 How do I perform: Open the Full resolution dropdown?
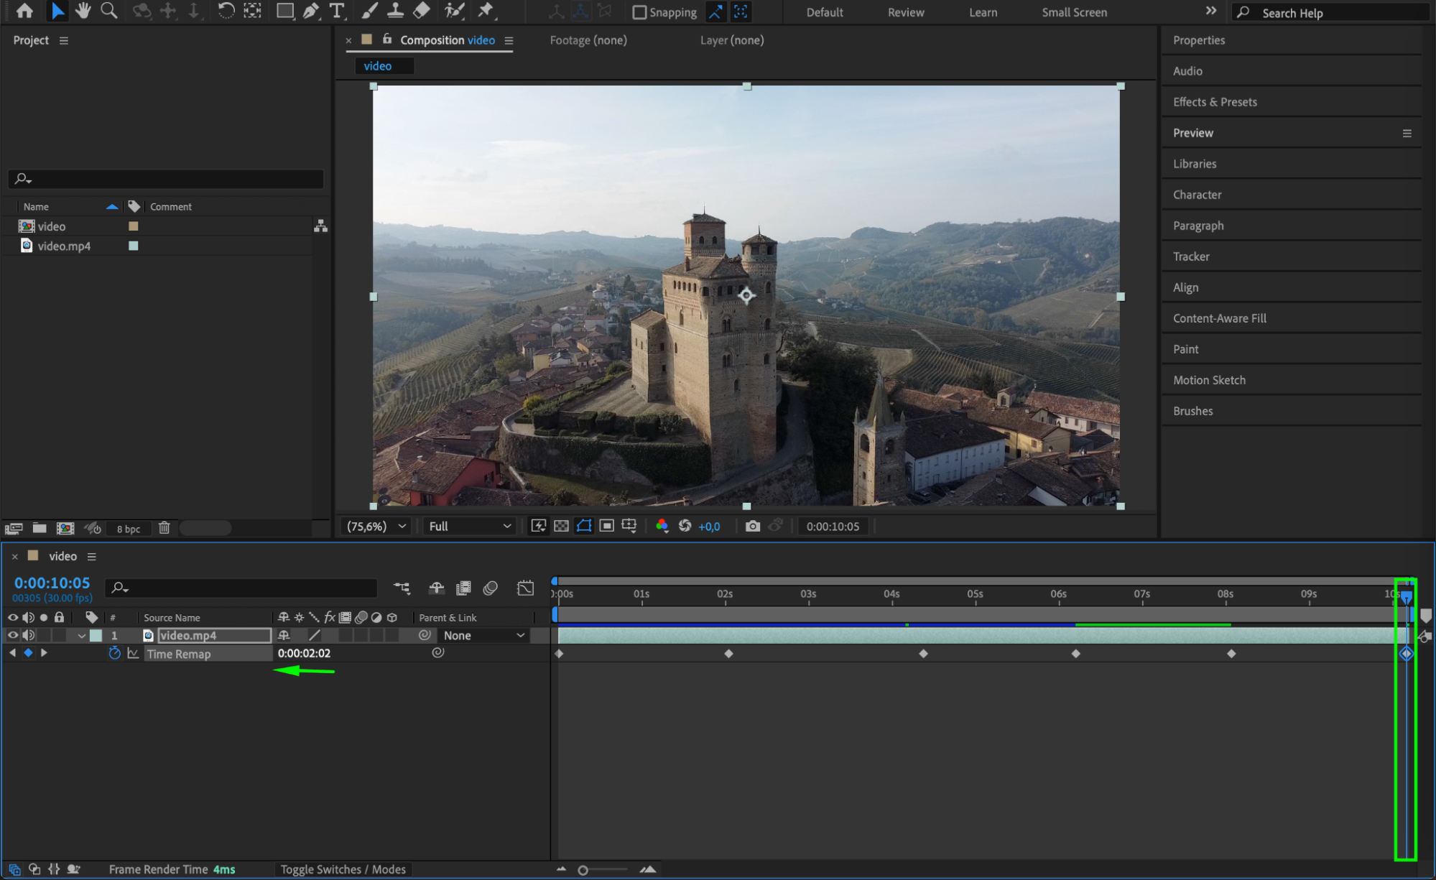[470, 526]
